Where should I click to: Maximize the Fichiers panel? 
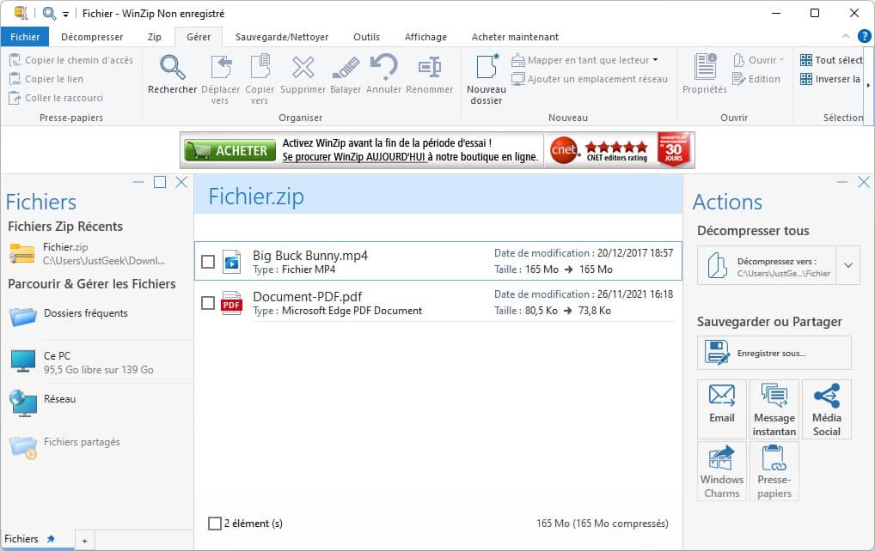click(x=160, y=182)
